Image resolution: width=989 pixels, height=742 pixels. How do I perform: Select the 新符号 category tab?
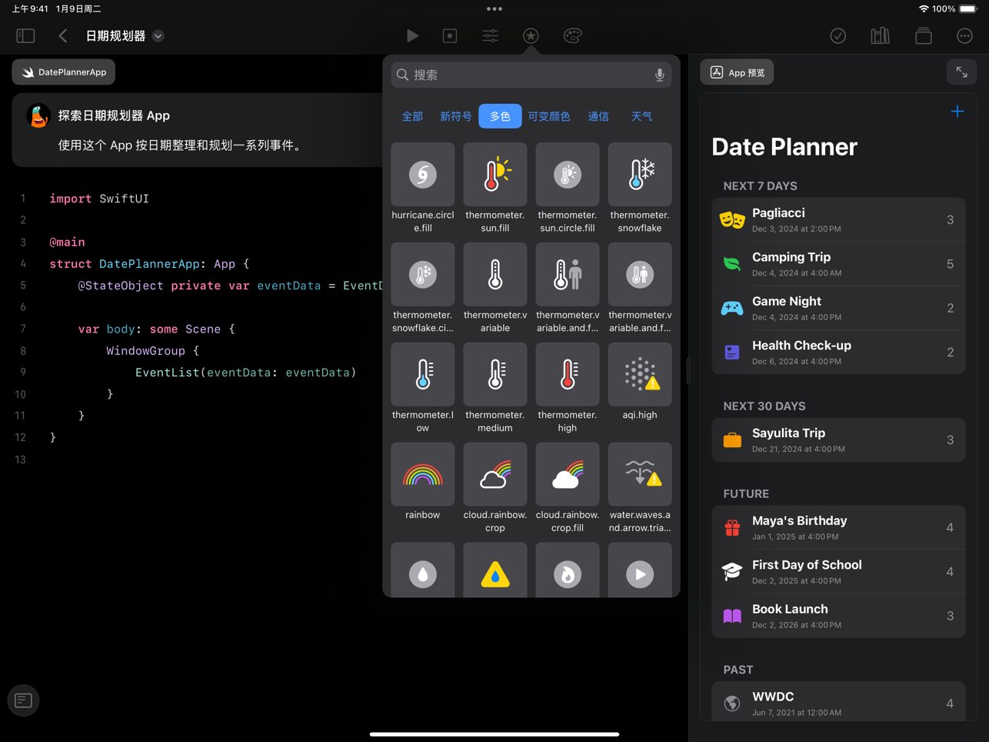(455, 116)
